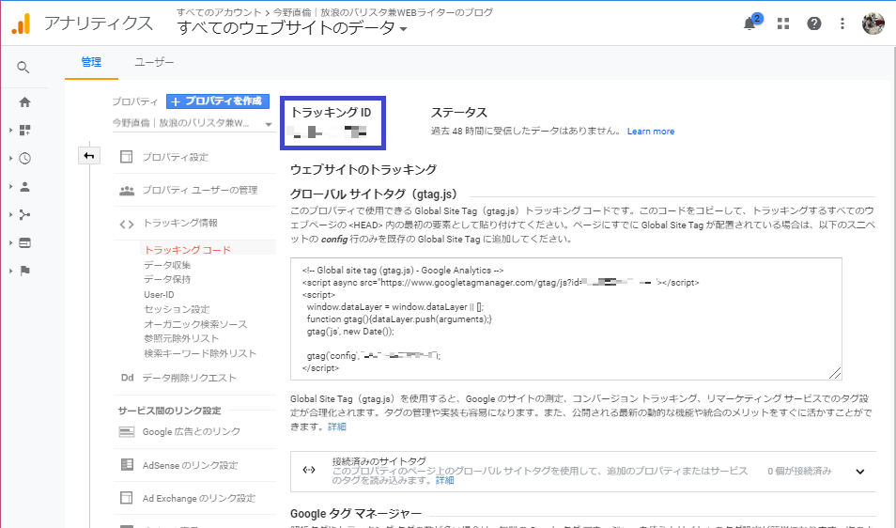The width and height of the screenshot is (896, 528).
Task: Expand the Acquisition sidebar arrow
Action: click(x=10, y=215)
